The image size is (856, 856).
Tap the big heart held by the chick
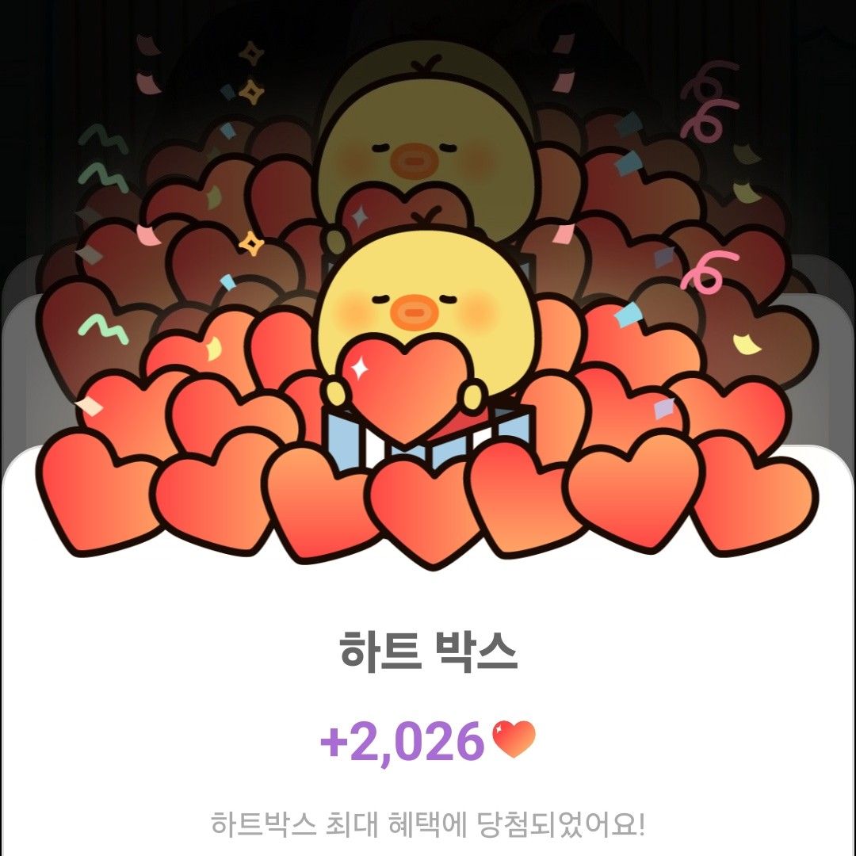[403, 384]
